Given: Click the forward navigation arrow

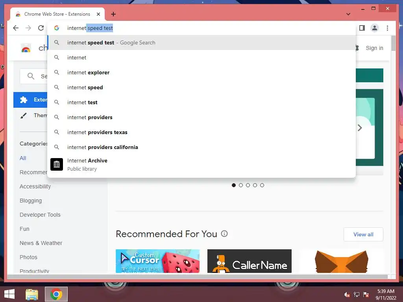Looking at the screenshot, I should click(28, 28).
